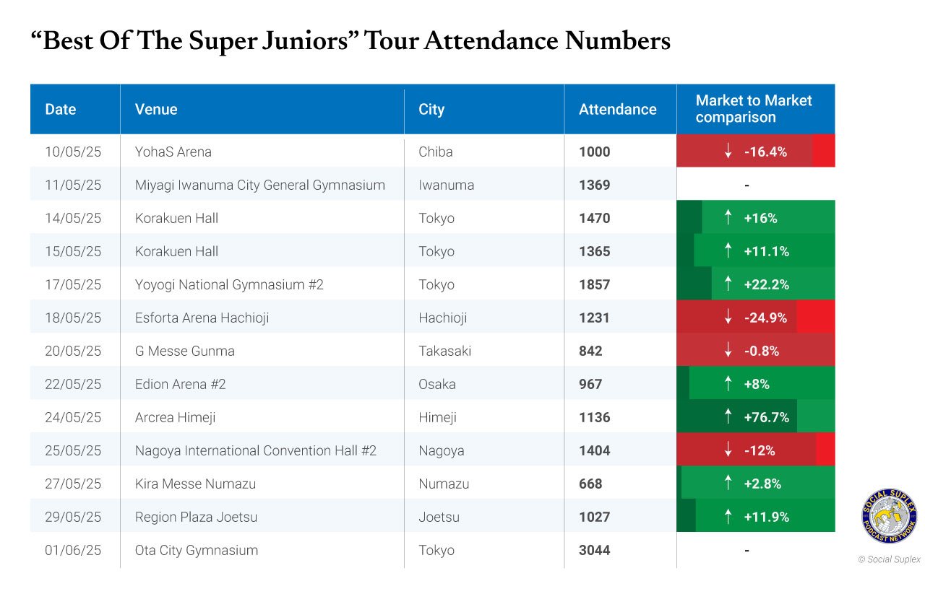Click the © Social Suplex copyright text
Image resolution: width=925 pixels, height=594 pixels.
tap(889, 559)
